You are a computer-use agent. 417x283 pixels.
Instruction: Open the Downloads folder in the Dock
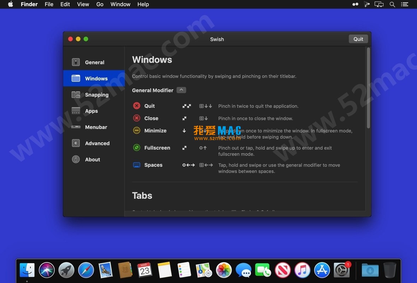click(370, 270)
